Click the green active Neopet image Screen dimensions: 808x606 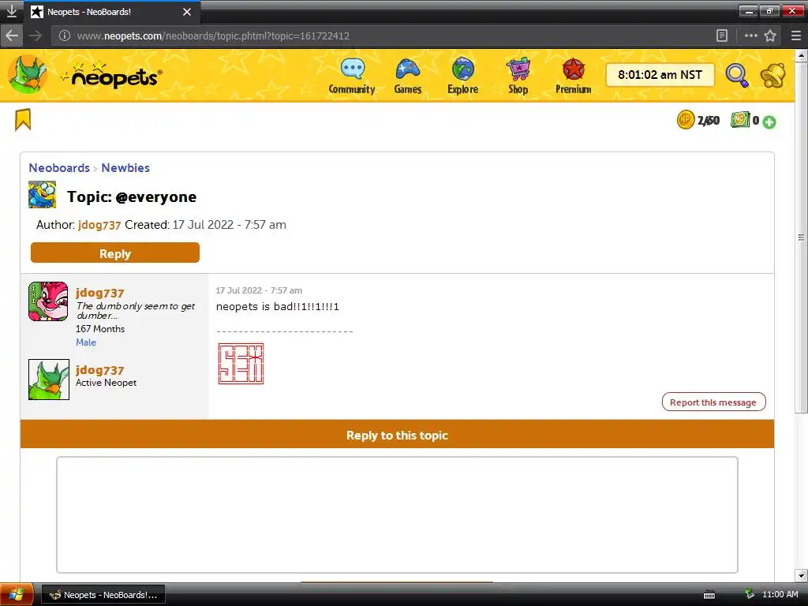click(x=49, y=380)
